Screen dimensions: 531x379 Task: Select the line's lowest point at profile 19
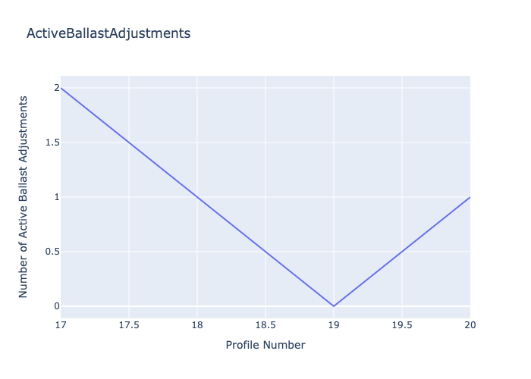pos(334,306)
